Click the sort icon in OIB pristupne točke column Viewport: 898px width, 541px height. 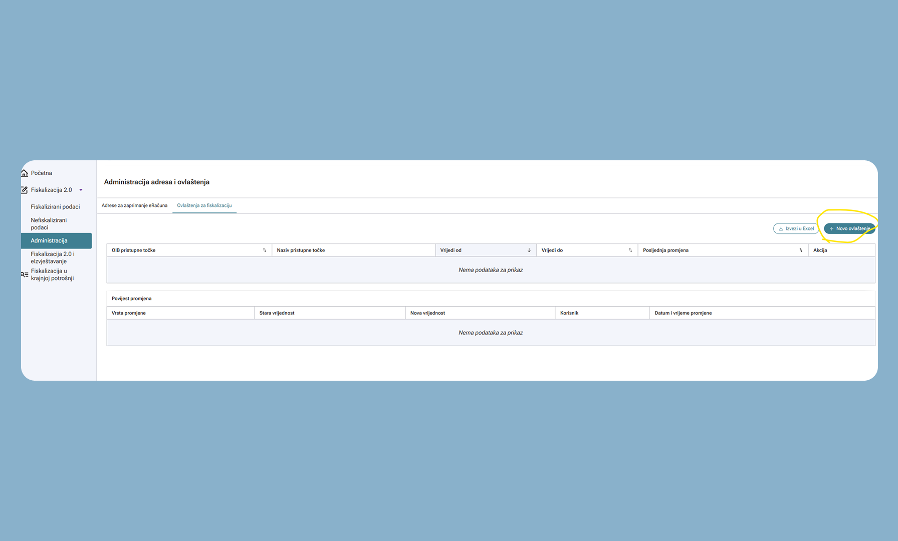point(265,250)
